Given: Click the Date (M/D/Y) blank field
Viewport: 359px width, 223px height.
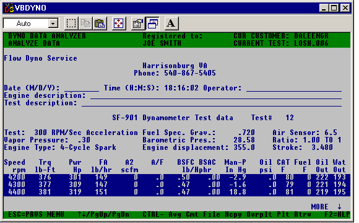Looking at the screenshot, I should point(82,89).
